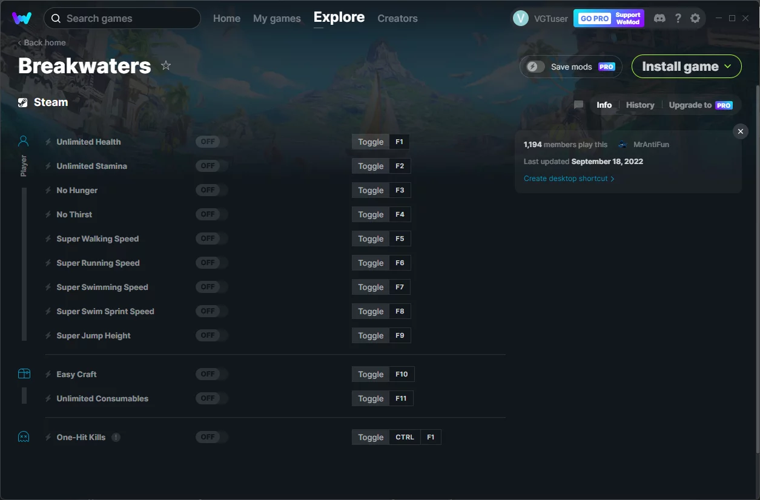Switch on the No Hunger mod
This screenshot has height=500, width=760.
(211, 190)
